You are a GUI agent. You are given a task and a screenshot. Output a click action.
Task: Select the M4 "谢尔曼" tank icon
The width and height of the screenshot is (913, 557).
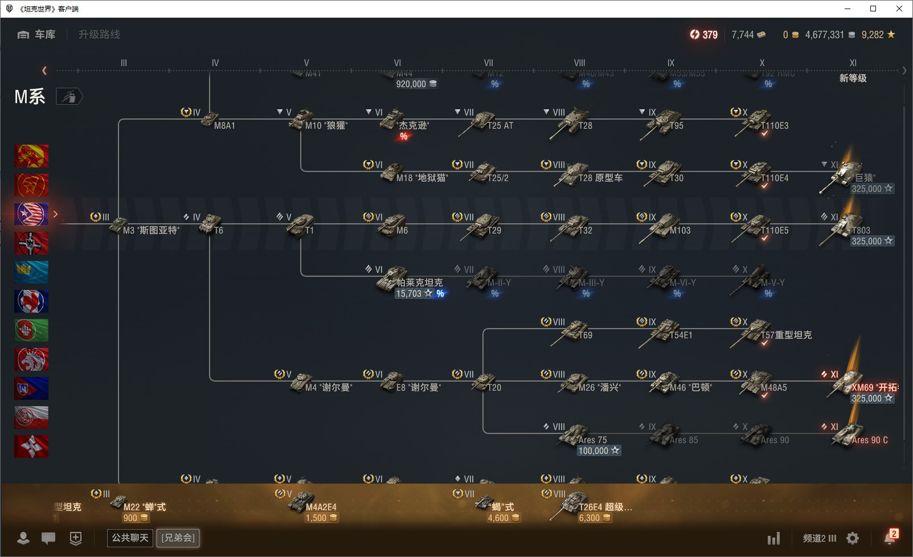pos(301,382)
